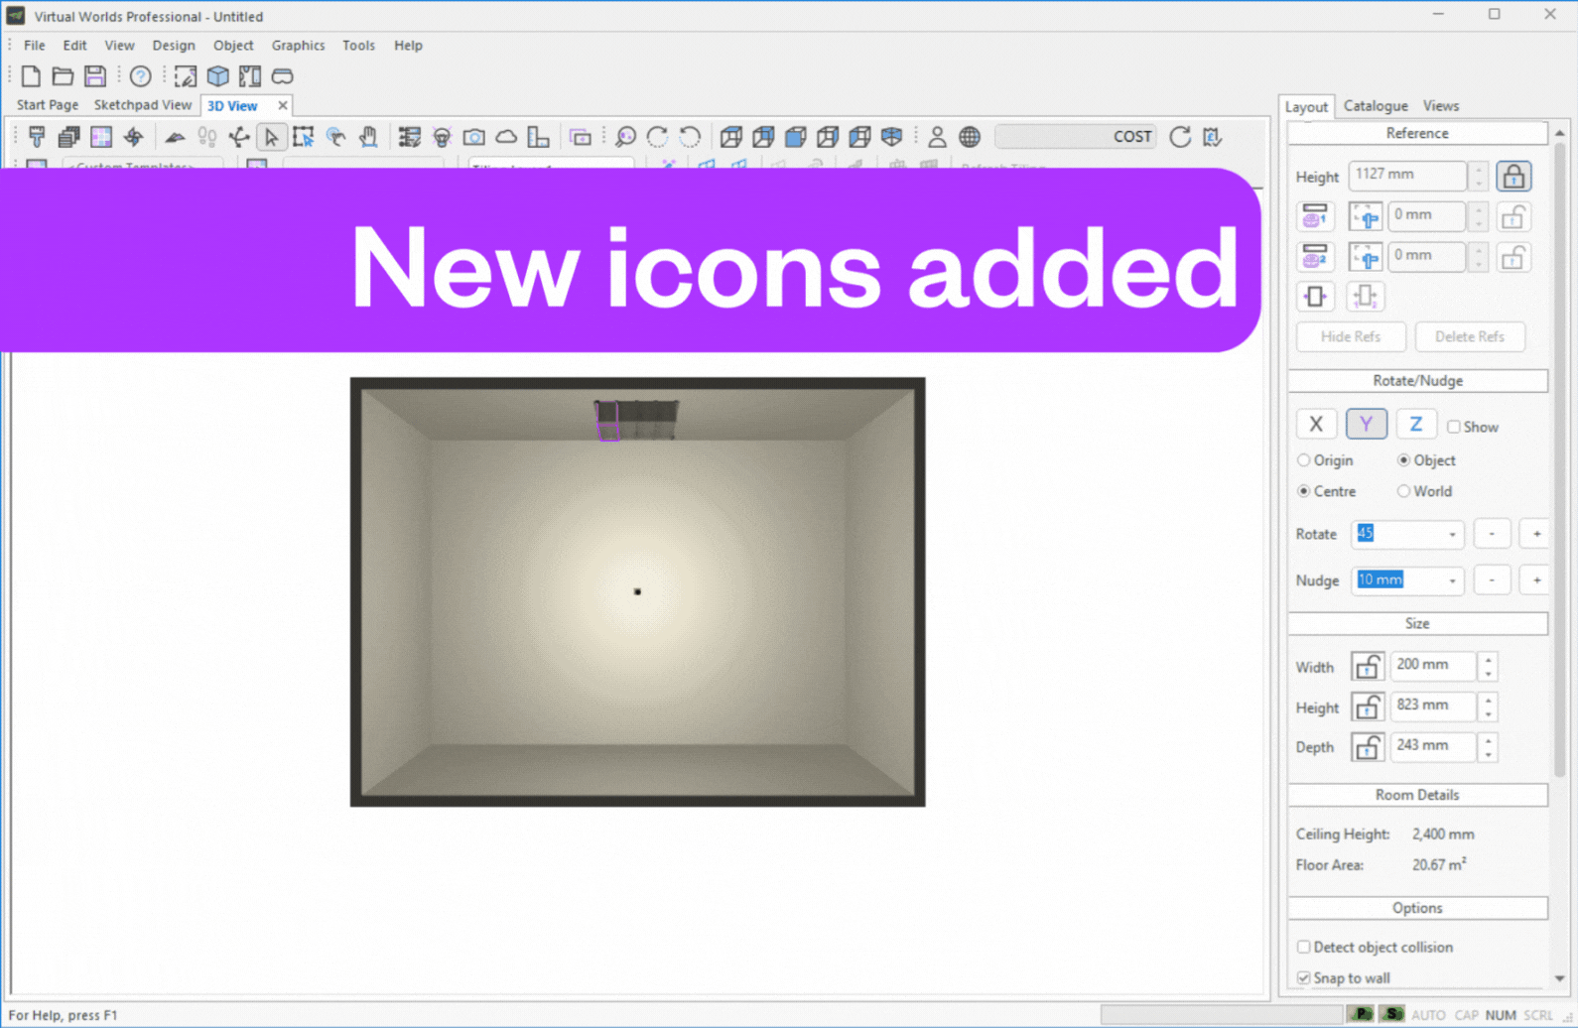
Task: Click the VR headset icon
Action: (283, 76)
